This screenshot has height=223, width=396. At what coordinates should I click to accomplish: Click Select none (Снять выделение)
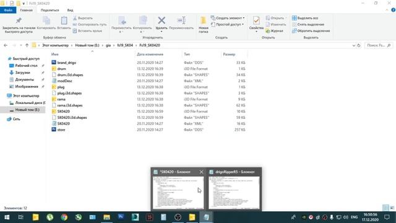pyautogui.click(x=308, y=24)
